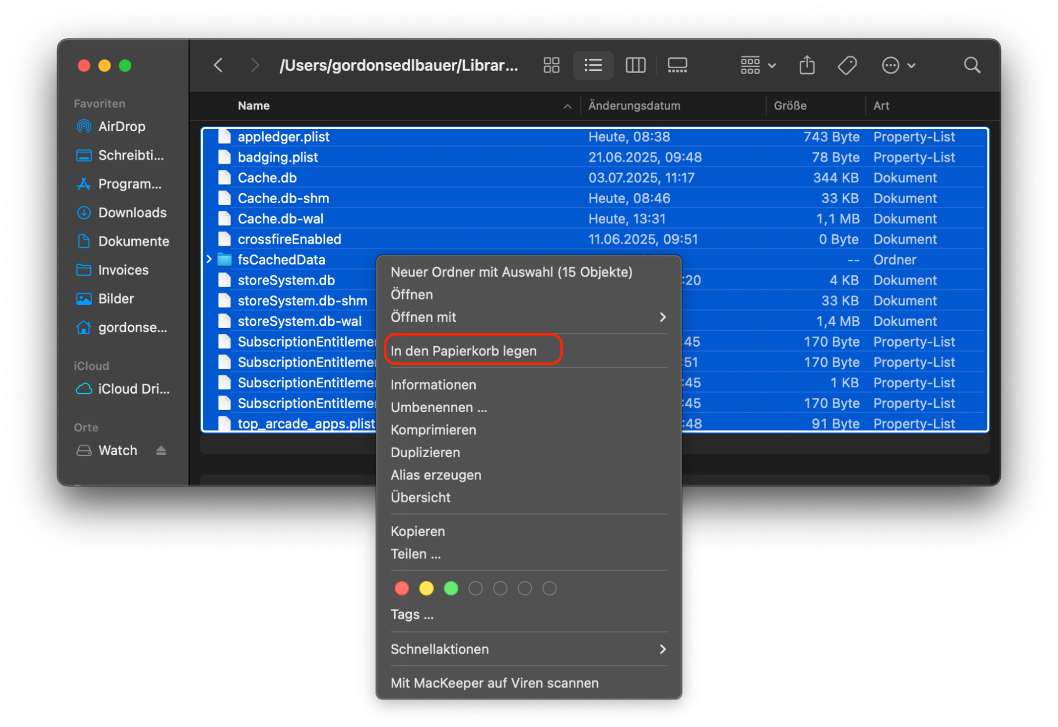The width and height of the screenshot is (1058, 727).
Task: Open the Öffnen mit submenu
Action: click(528, 317)
